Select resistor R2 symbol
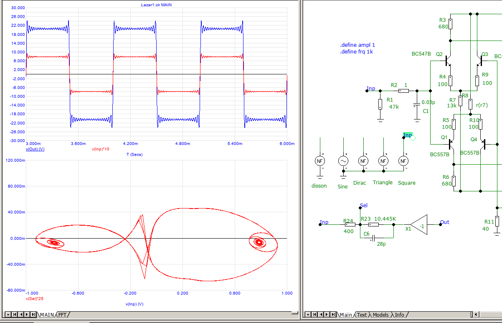 [x=403, y=90]
